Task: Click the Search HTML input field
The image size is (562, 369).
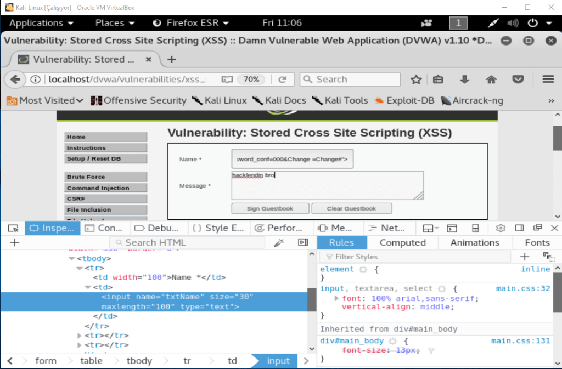Action: point(187,242)
